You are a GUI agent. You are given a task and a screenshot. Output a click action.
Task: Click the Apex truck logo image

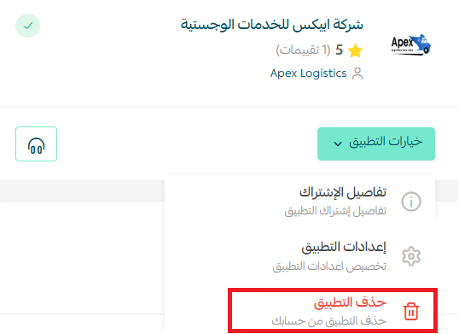point(411,44)
